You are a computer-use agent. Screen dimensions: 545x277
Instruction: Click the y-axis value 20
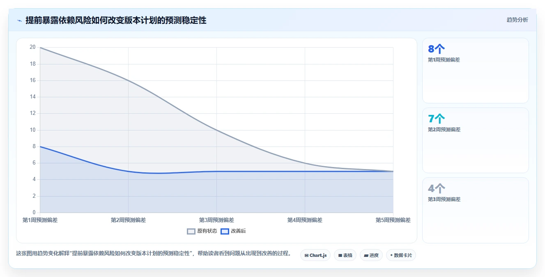pyautogui.click(x=32, y=47)
